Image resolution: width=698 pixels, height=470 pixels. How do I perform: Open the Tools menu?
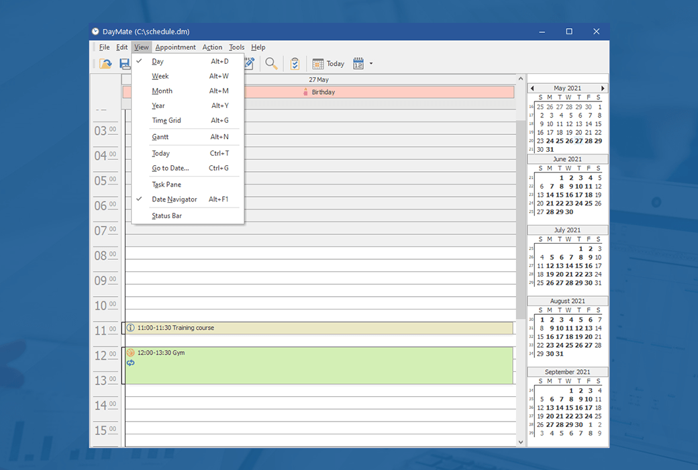coord(236,47)
